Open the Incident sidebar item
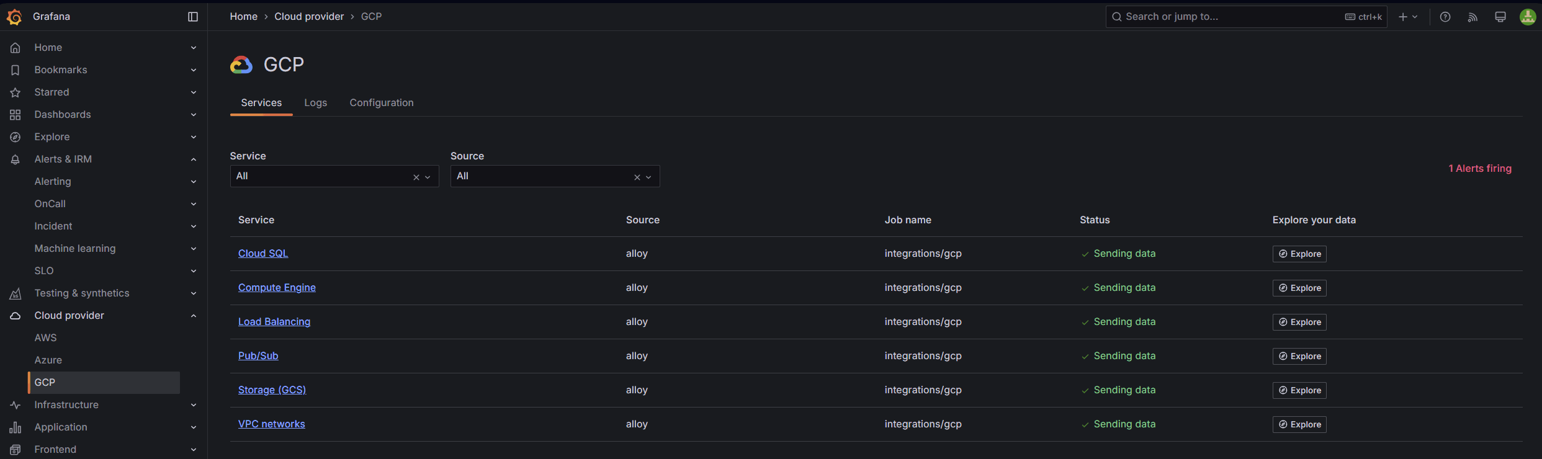 point(53,226)
